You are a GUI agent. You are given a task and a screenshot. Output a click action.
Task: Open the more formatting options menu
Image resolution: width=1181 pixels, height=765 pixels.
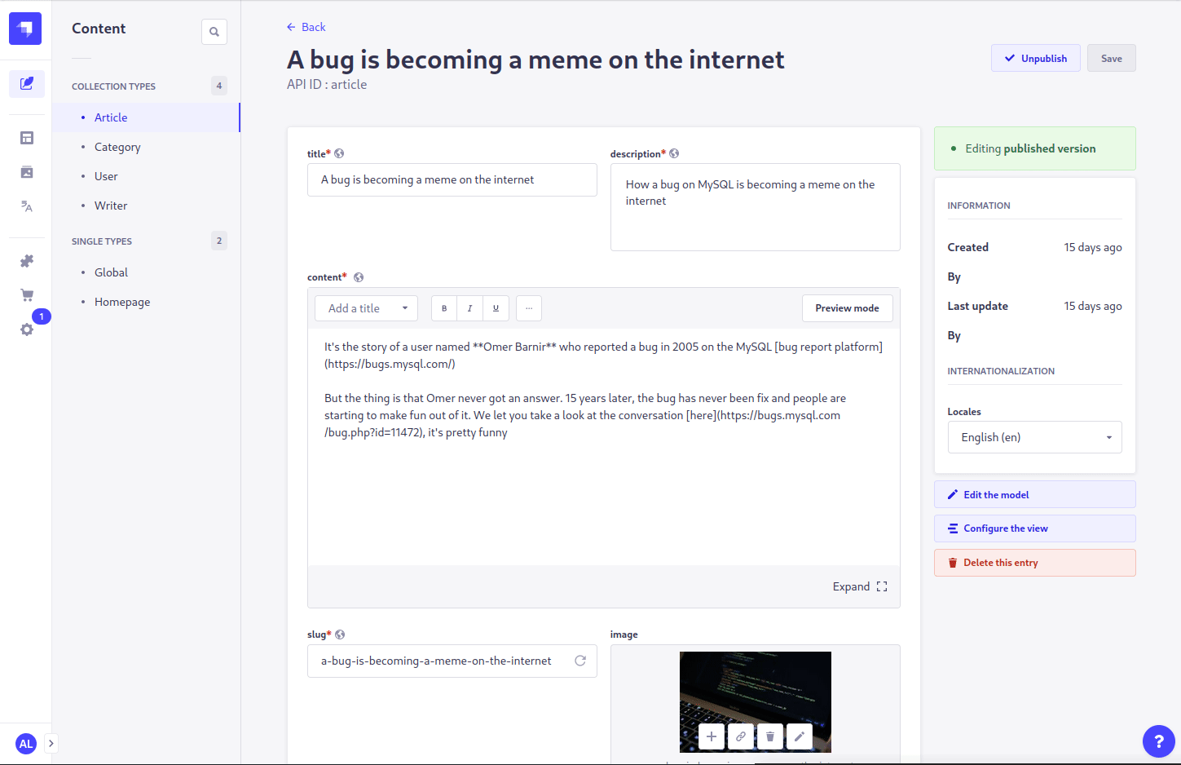[528, 307]
